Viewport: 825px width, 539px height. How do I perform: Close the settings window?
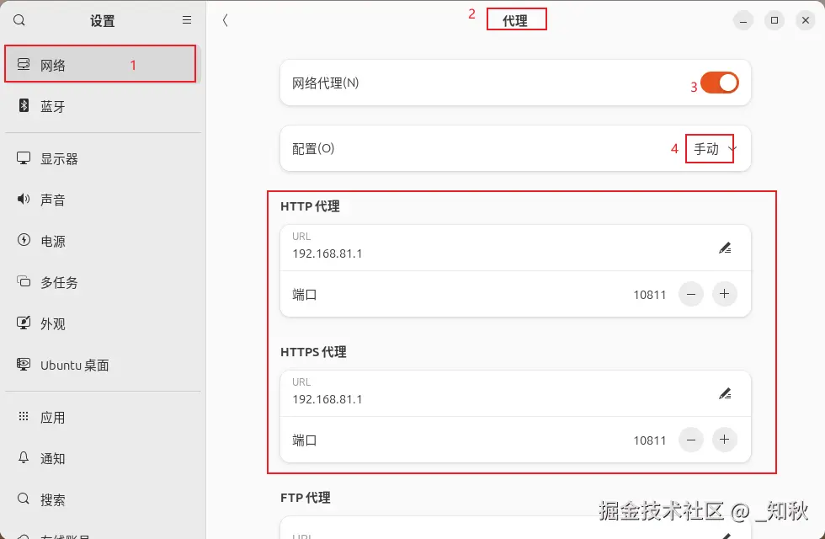806,20
